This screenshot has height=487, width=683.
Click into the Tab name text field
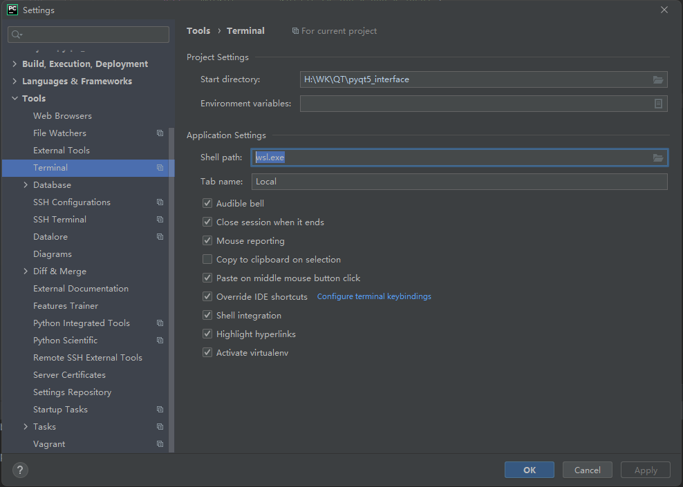pyautogui.click(x=459, y=182)
